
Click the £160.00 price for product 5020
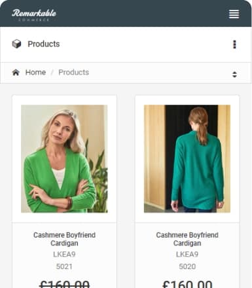187,284
